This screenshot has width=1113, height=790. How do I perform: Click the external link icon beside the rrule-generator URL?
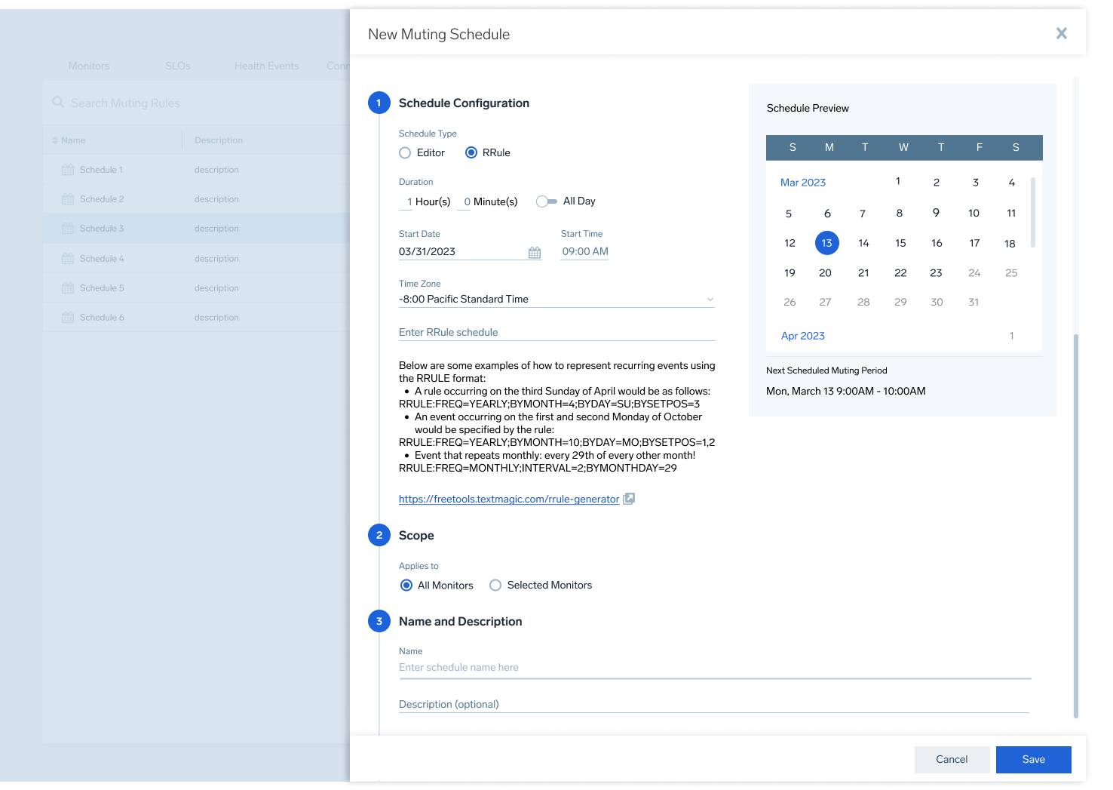629,499
